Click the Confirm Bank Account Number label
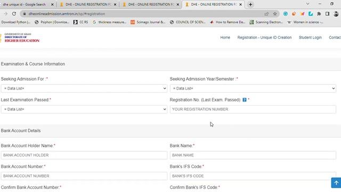Image resolution: width=341 pixels, height=192 pixels. coord(31,187)
